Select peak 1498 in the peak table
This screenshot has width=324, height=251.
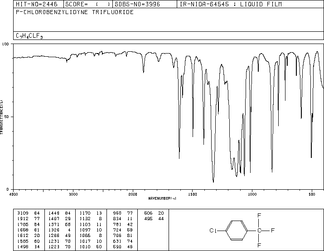coord(23,246)
